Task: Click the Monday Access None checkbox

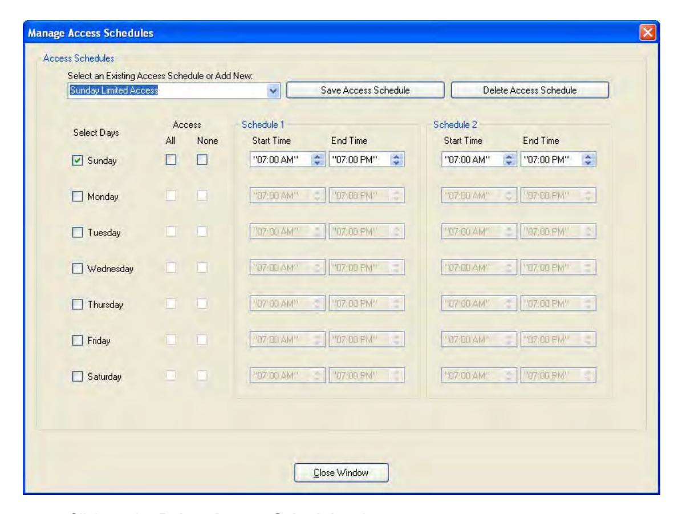Action: pos(202,196)
